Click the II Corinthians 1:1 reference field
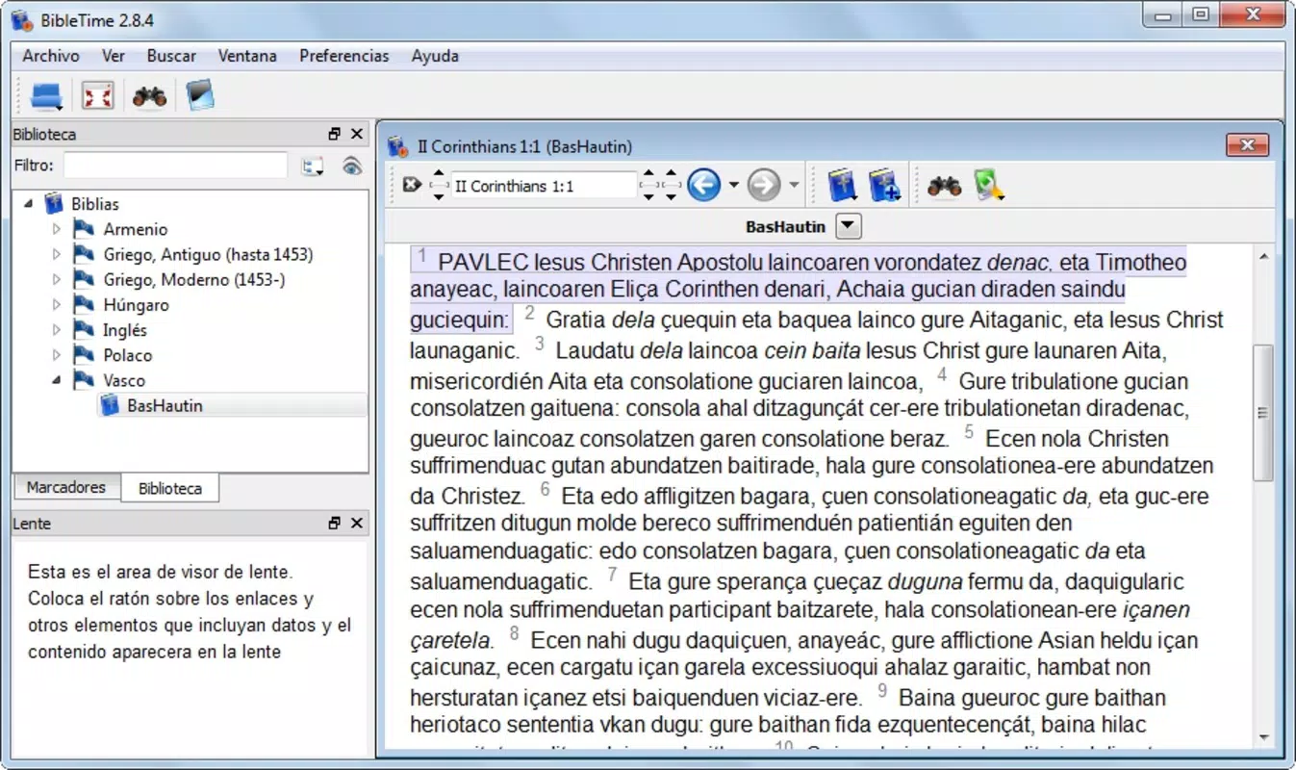1296x770 pixels. tap(544, 186)
